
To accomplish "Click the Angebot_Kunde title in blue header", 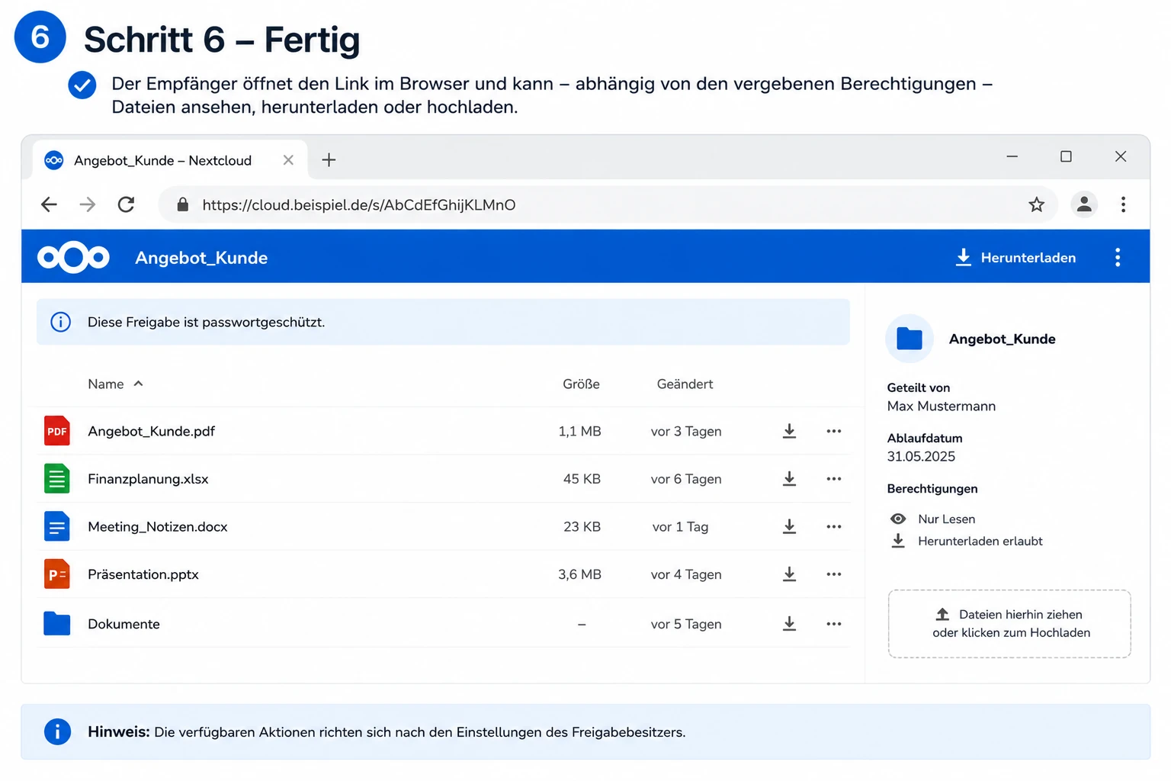I will pos(201,258).
